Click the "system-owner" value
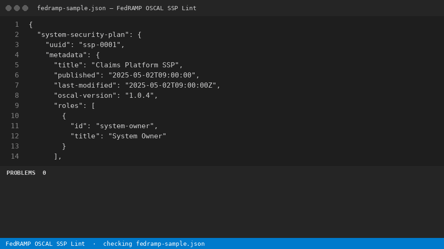This screenshot has height=249, width=444. click(x=124, y=126)
